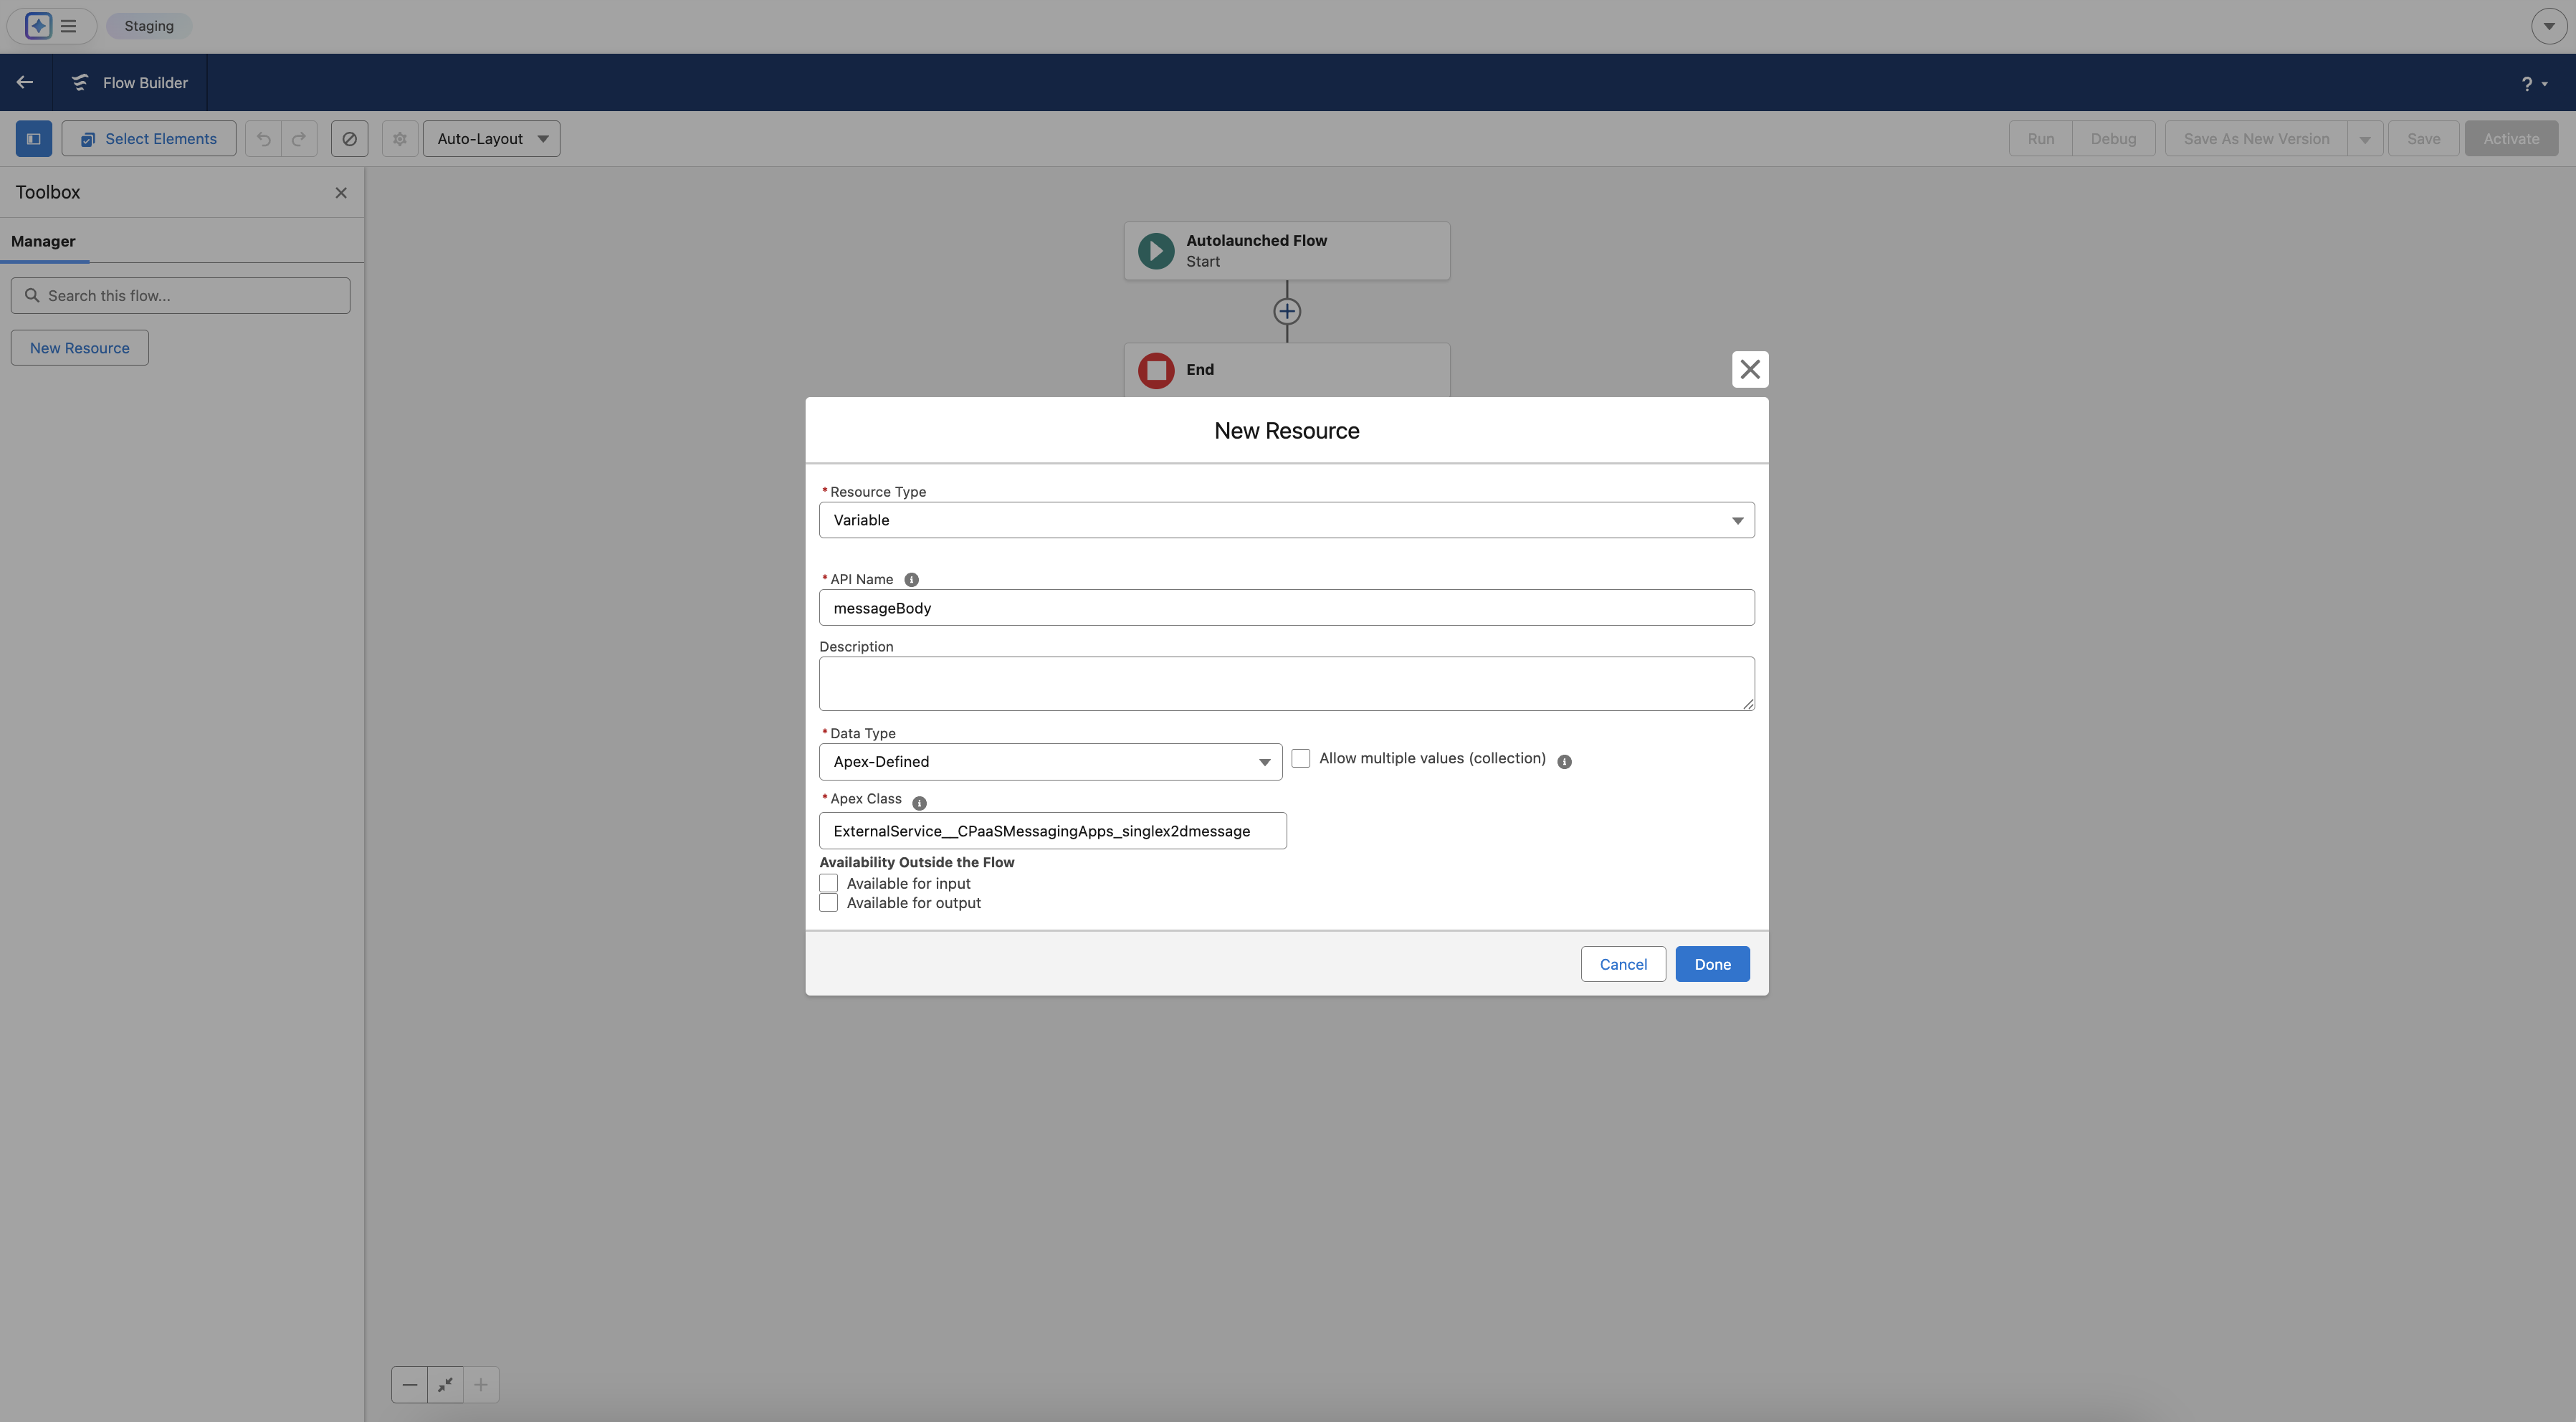
Task: Check Available for output
Action: 829,902
